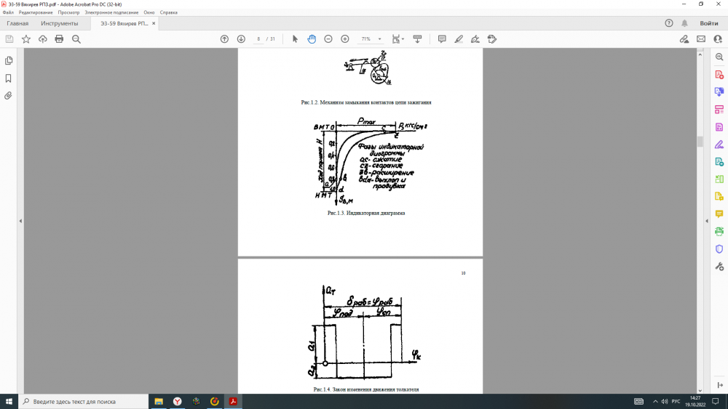Screen dimensions: 728x409
Task: Click the Войти sign-in button
Action: click(709, 23)
